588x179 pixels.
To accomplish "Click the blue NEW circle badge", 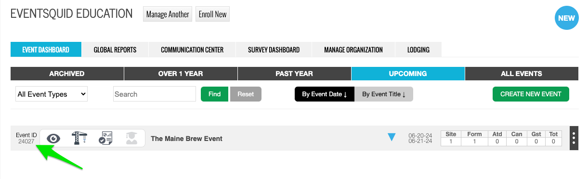I will coord(566,18).
